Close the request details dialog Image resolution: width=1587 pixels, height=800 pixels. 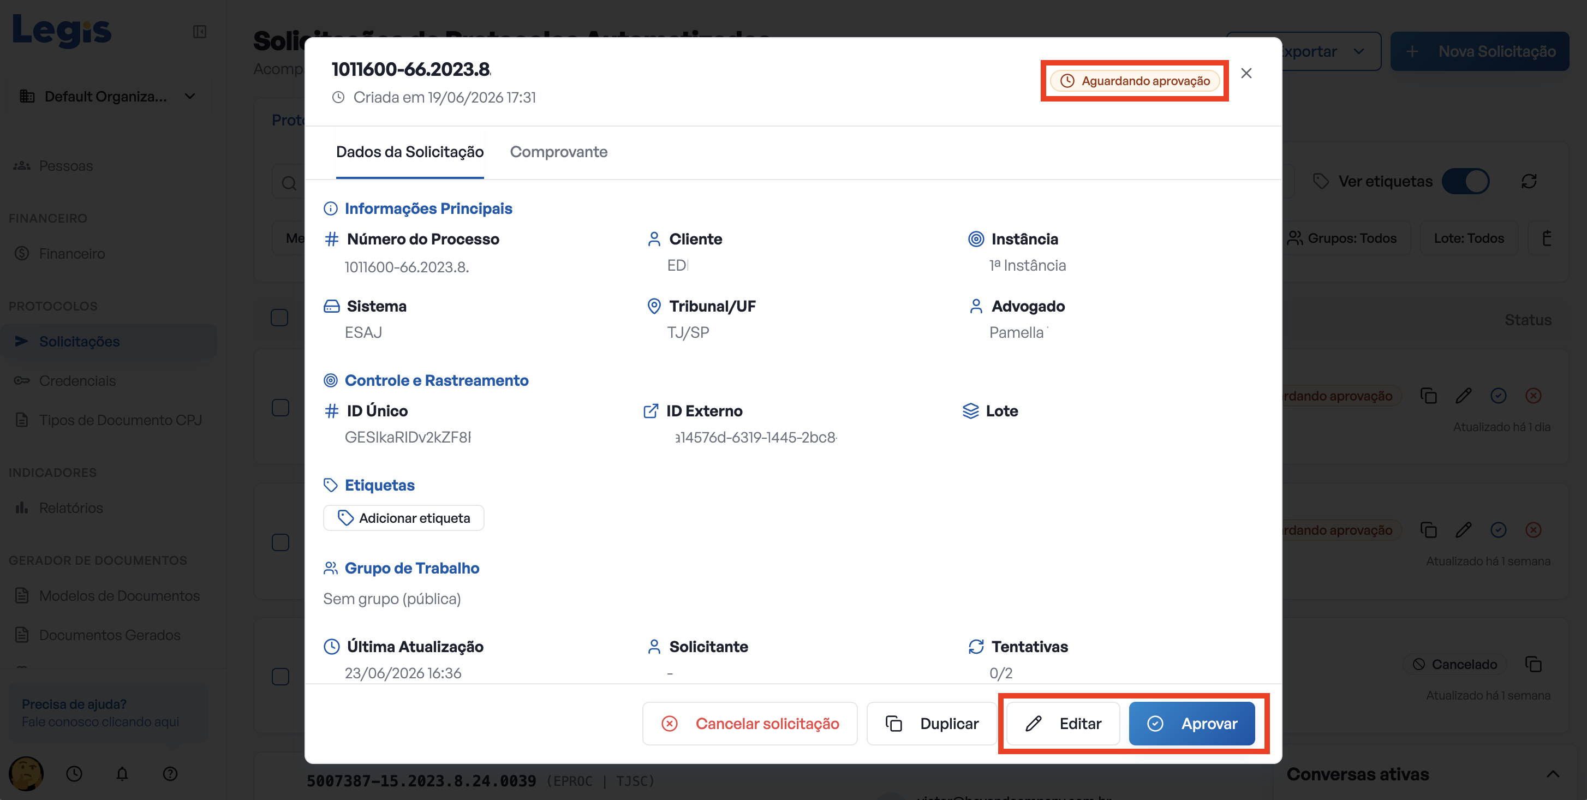(1246, 73)
